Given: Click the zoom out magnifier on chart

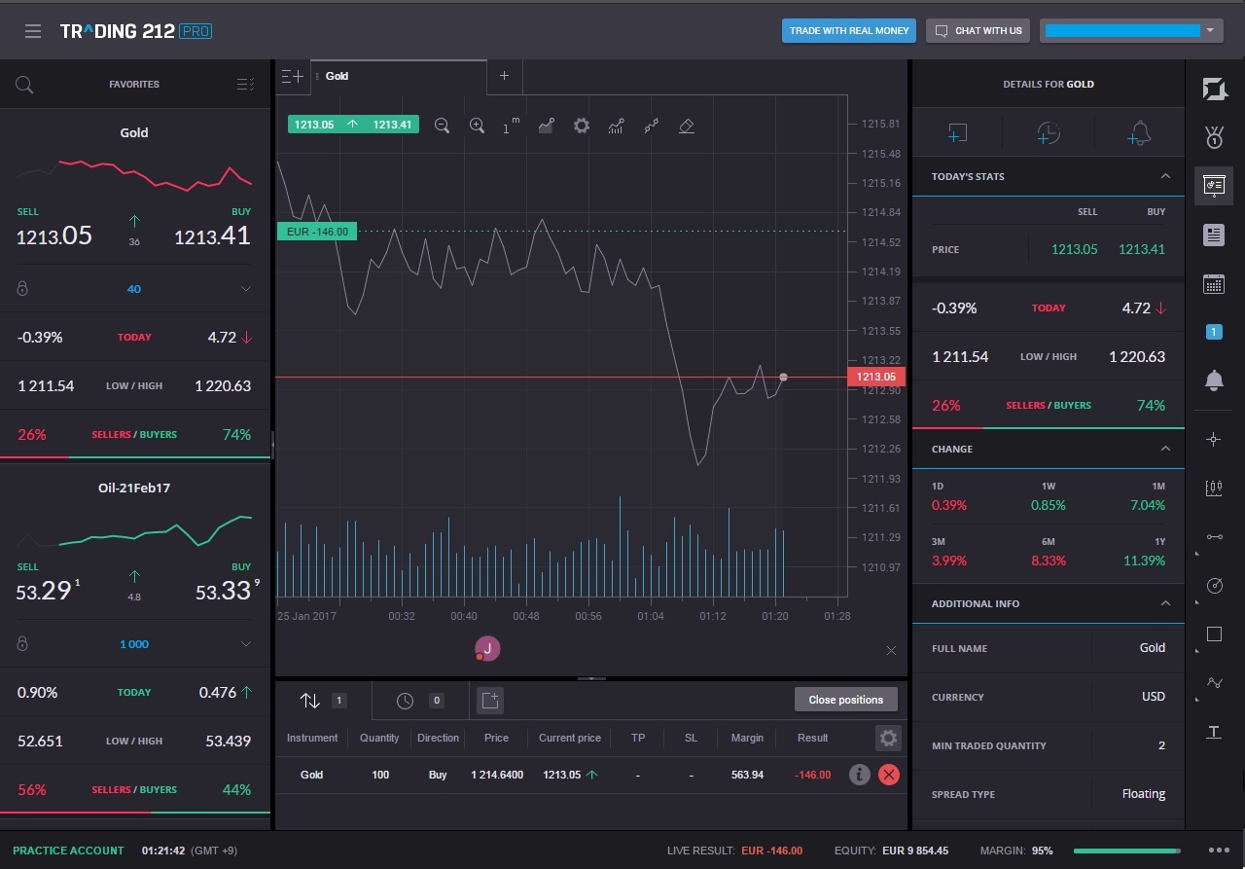Looking at the screenshot, I should (442, 126).
